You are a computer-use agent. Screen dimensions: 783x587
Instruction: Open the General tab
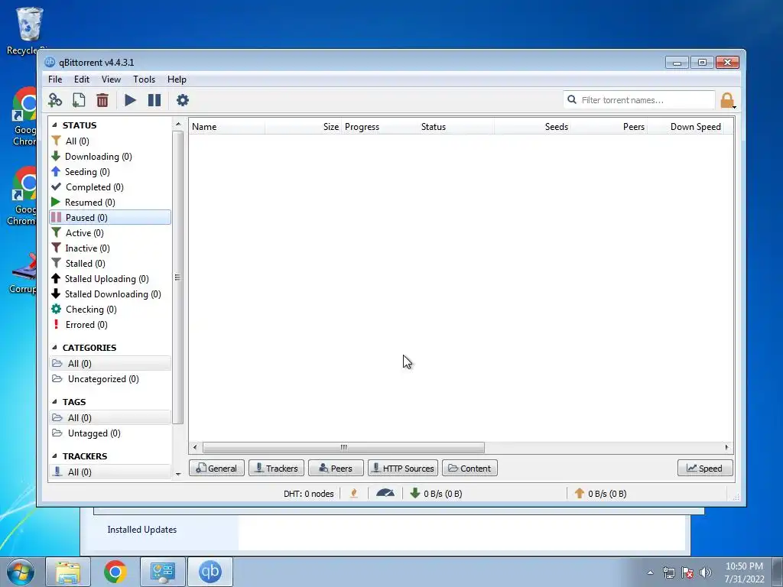216,469
